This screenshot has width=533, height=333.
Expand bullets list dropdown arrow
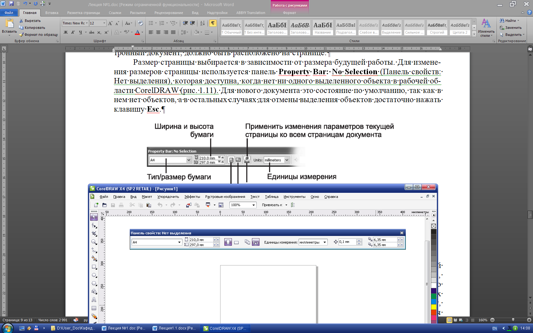click(156, 23)
